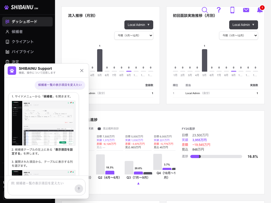Click the FY26 進捗 progress bar
This screenshot has height=203, width=271.
[216, 156]
